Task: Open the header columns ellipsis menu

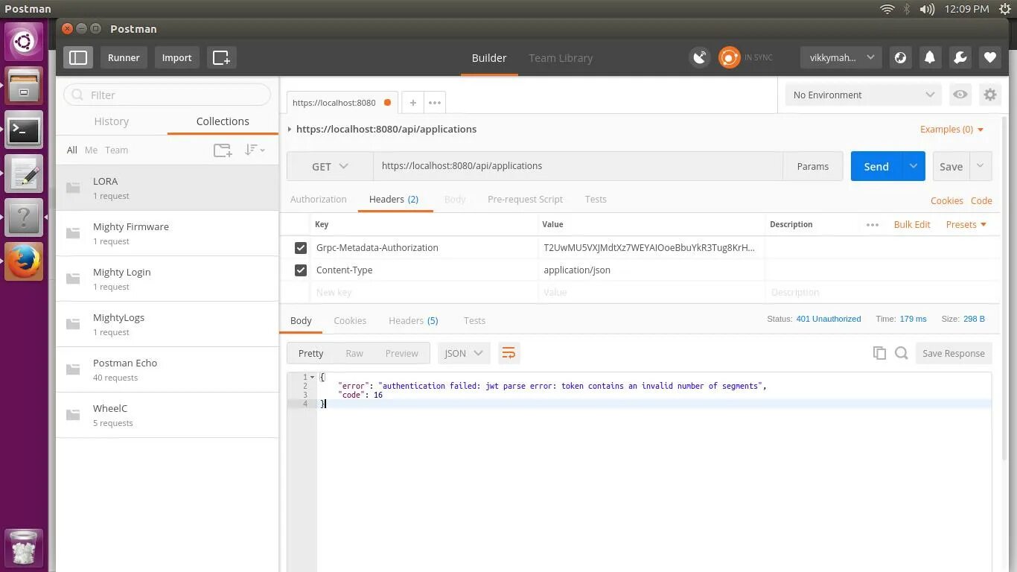Action: [x=873, y=224]
